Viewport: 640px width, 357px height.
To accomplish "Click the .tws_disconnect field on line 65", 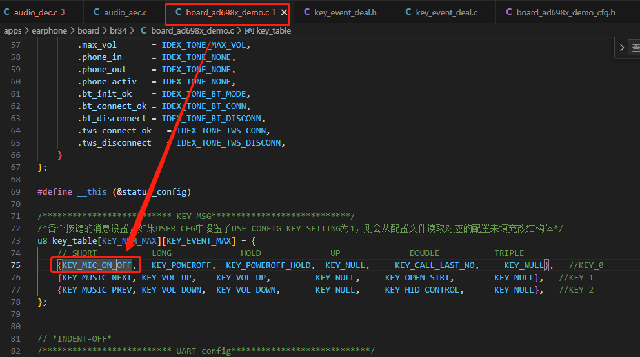I will [x=114, y=142].
